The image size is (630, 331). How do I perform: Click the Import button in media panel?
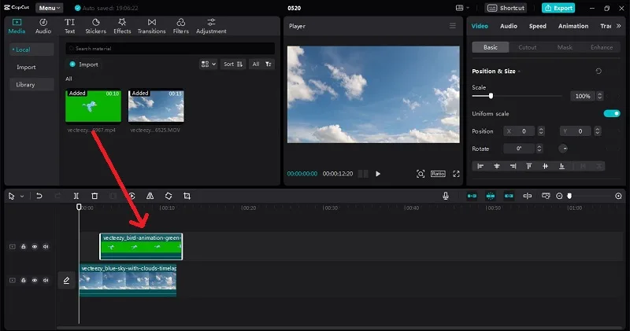click(83, 64)
